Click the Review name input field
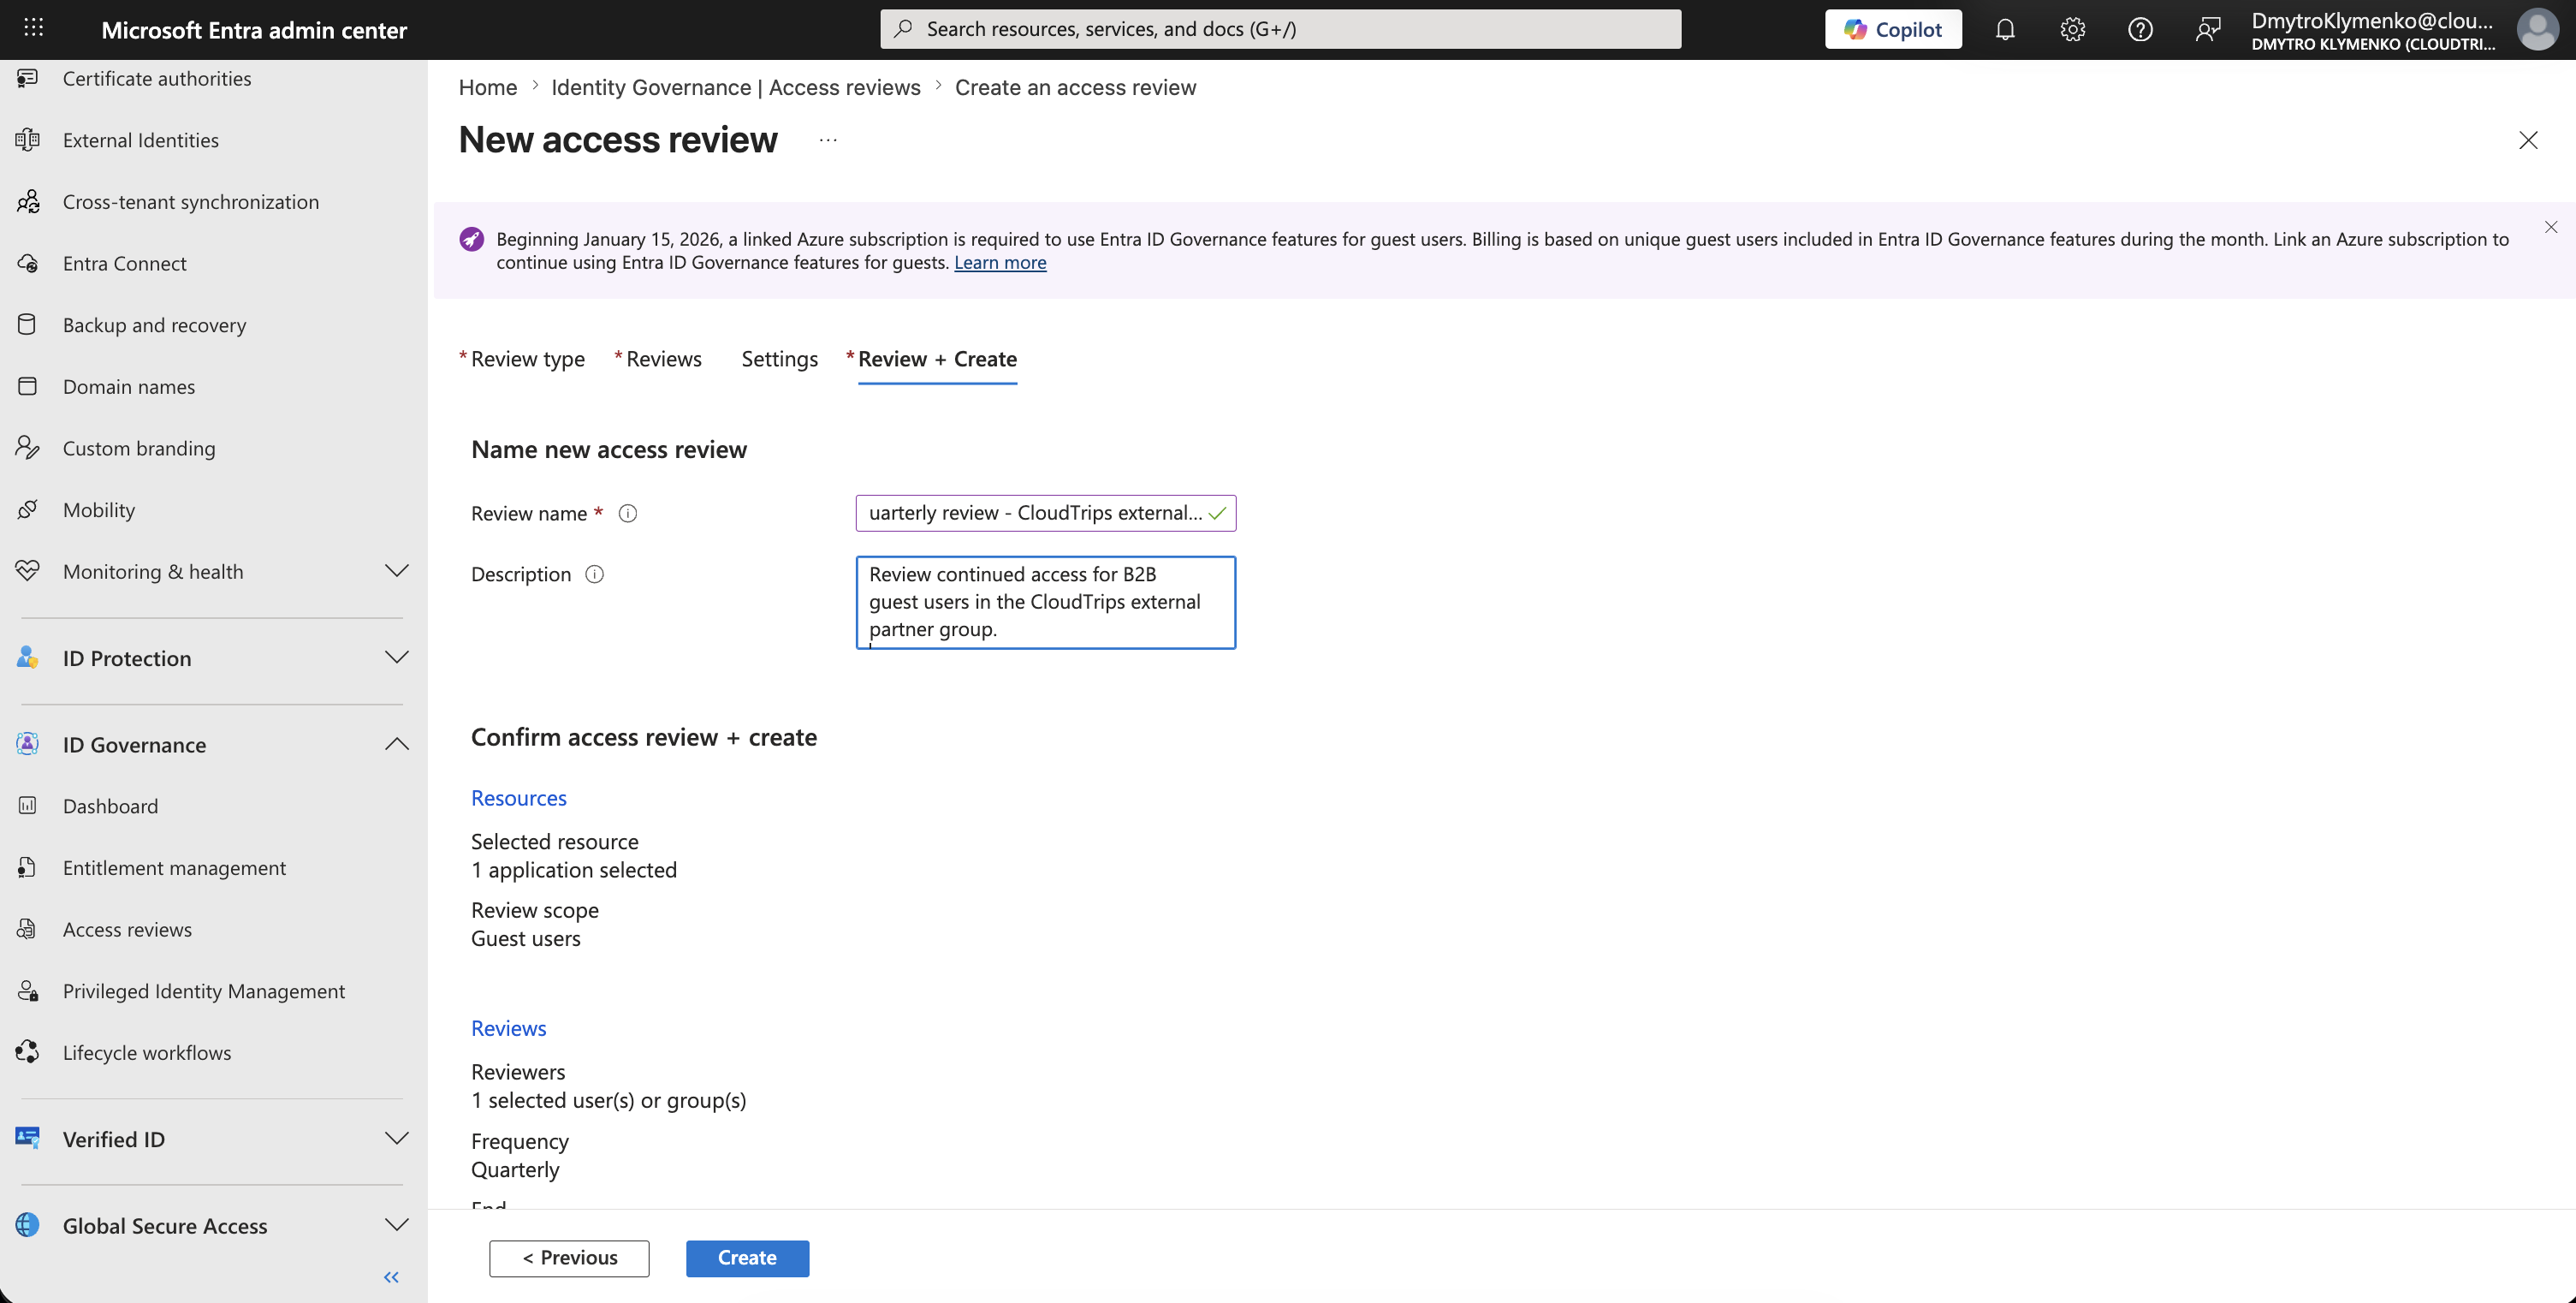2576x1303 pixels. point(1046,513)
